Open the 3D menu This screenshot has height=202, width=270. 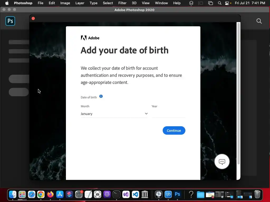tap(134, 3)
